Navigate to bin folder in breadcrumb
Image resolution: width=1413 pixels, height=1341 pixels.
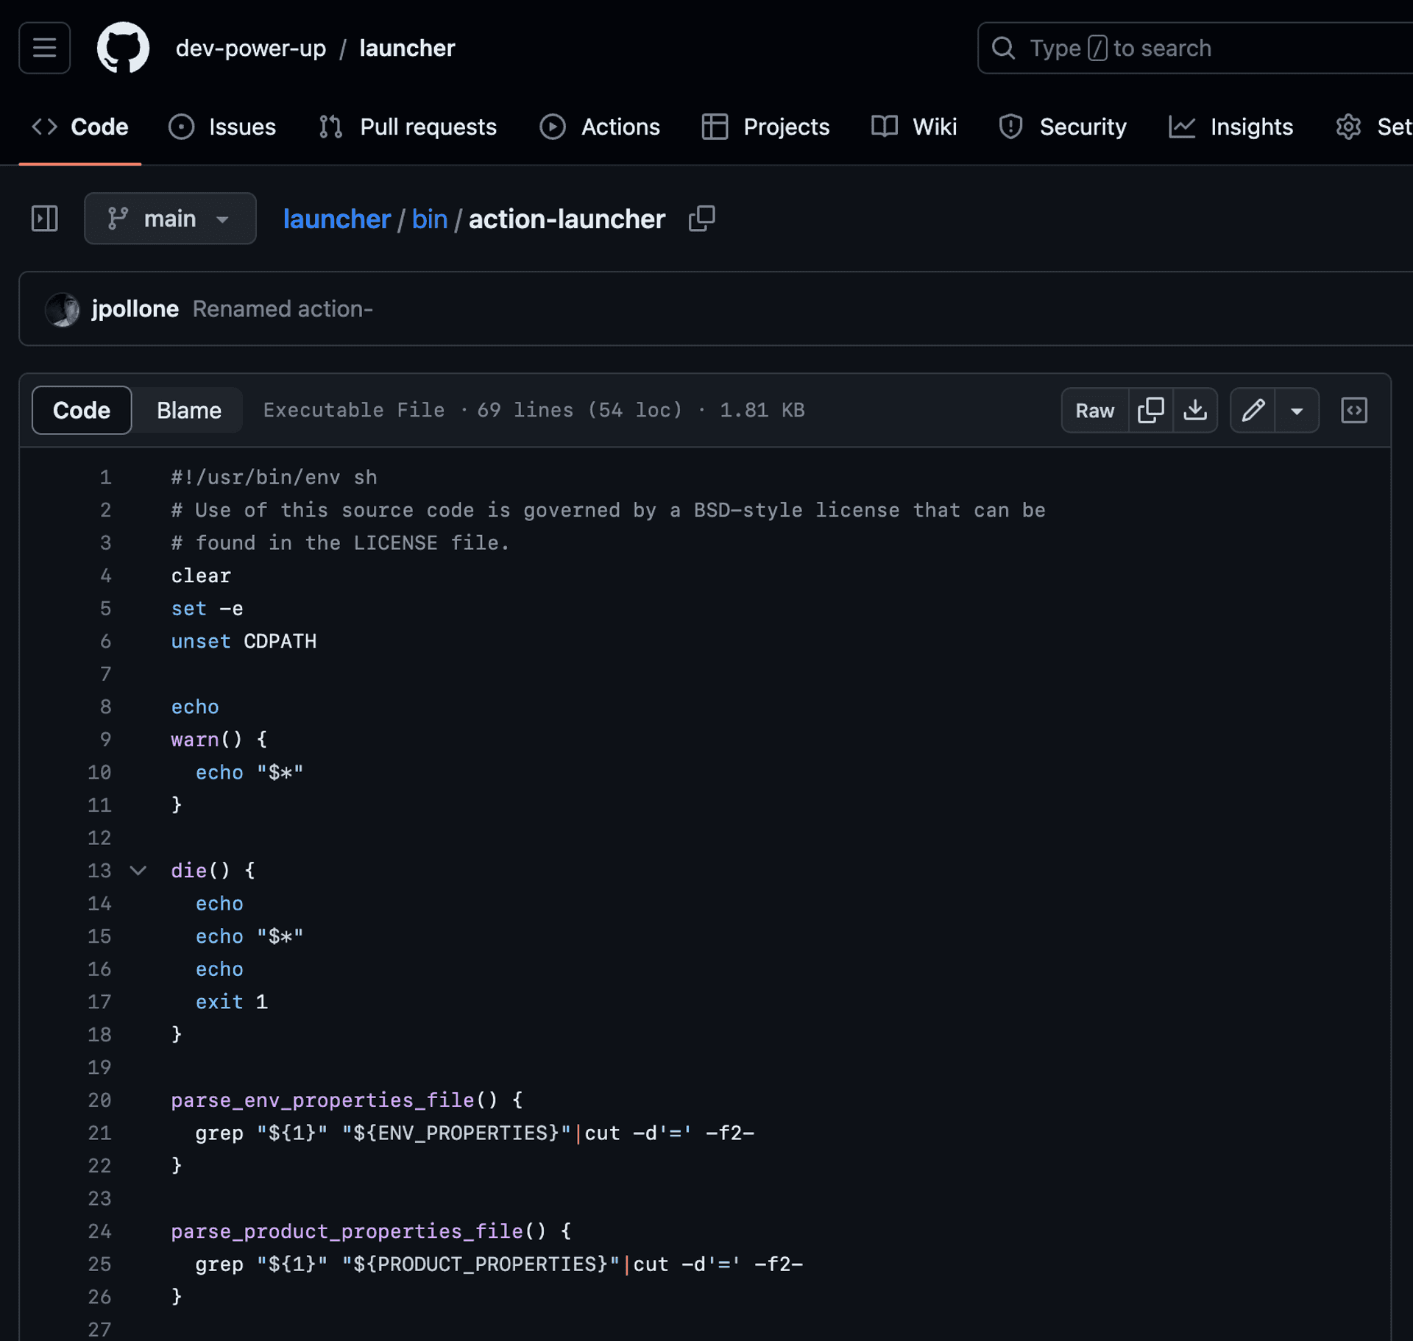pyautogui.click(x=430, y=219)
